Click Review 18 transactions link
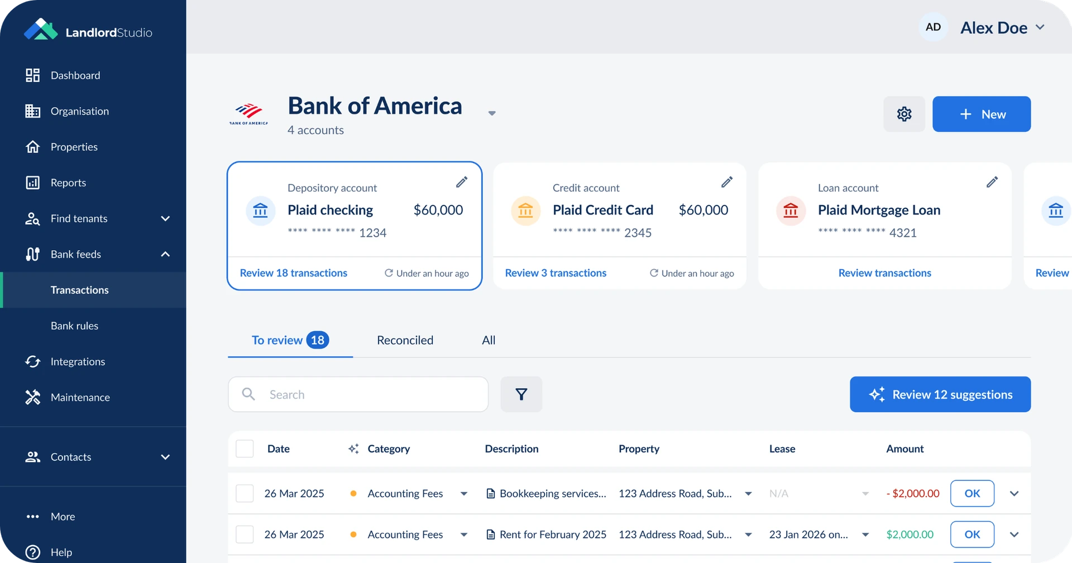The height and width of the screenshot is (563, 1072). [x=294, y=273]
